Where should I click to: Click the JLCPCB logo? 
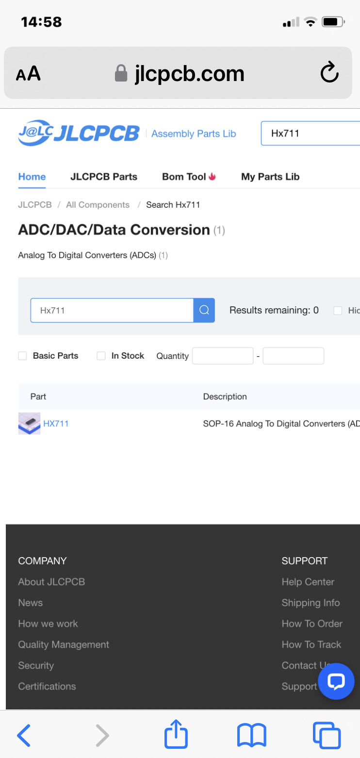pyautogui.click(x=79, y=133)
